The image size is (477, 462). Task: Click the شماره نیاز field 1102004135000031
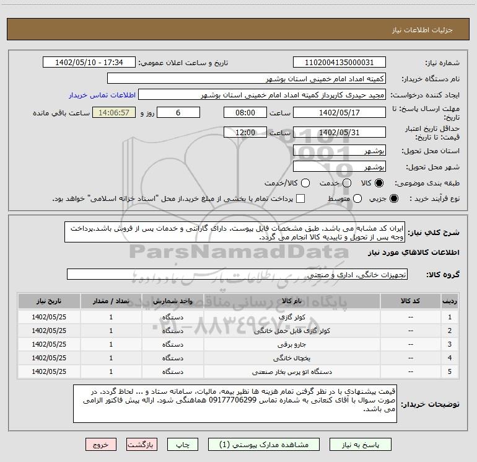[x=339, y=63]
